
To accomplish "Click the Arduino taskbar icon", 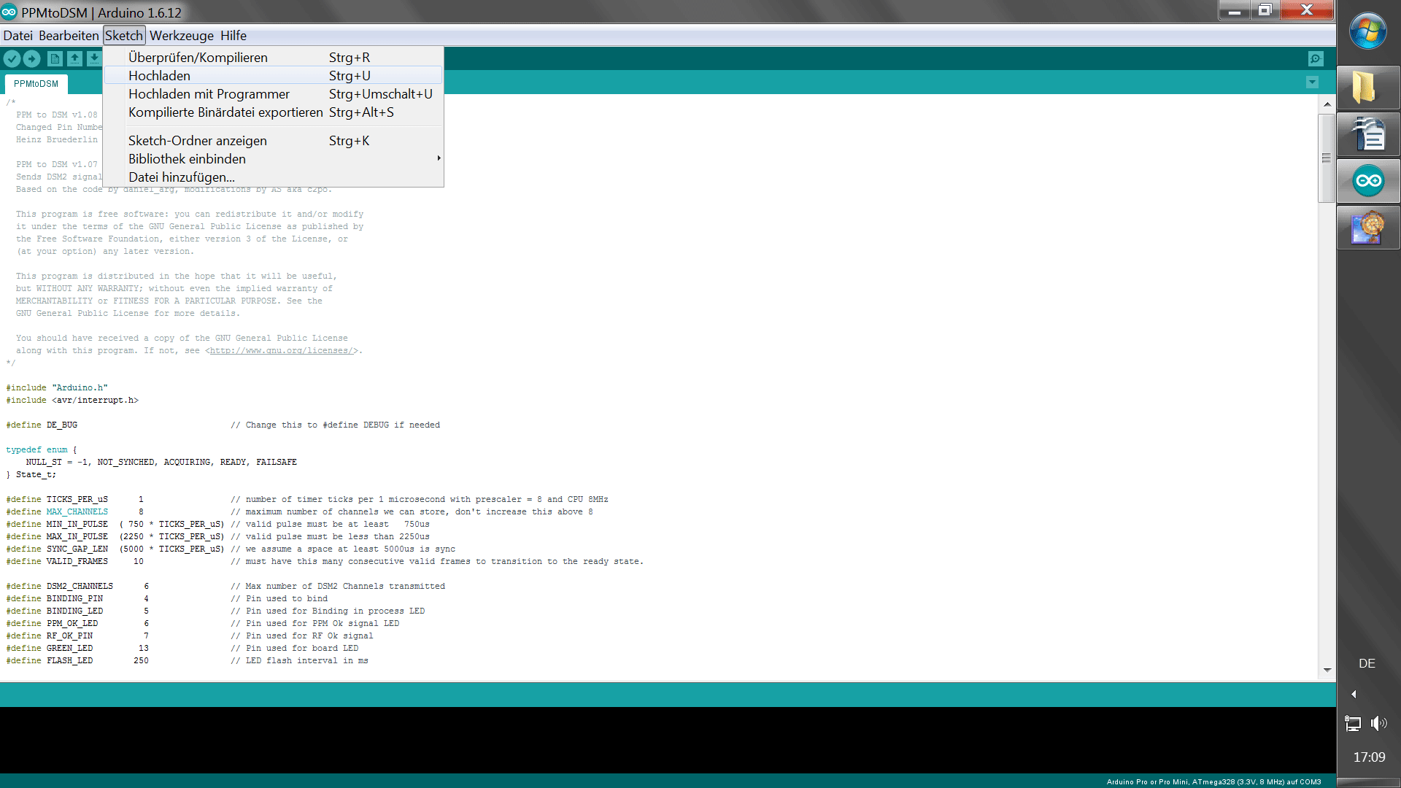I will 1368,181.
